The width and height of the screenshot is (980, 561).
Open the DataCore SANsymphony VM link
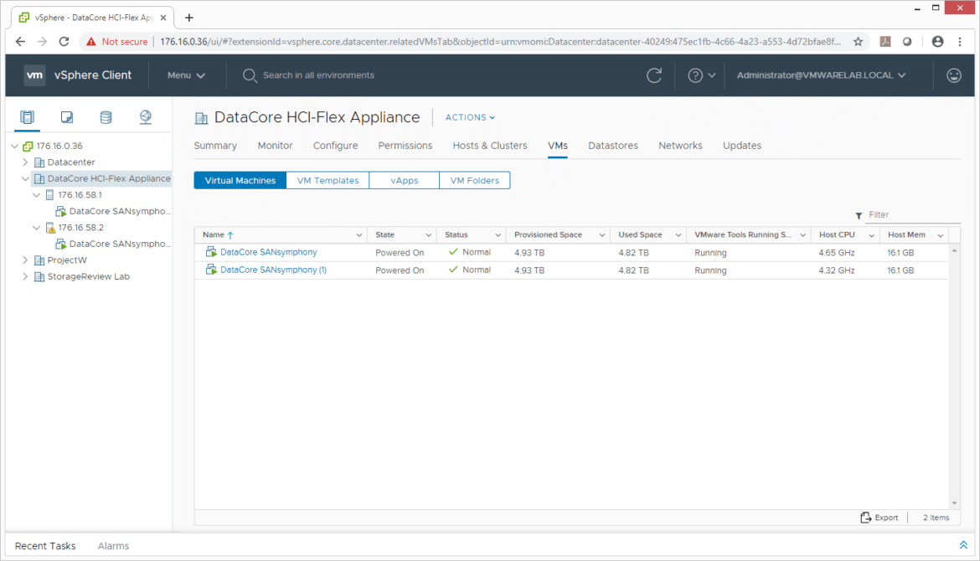269,252
